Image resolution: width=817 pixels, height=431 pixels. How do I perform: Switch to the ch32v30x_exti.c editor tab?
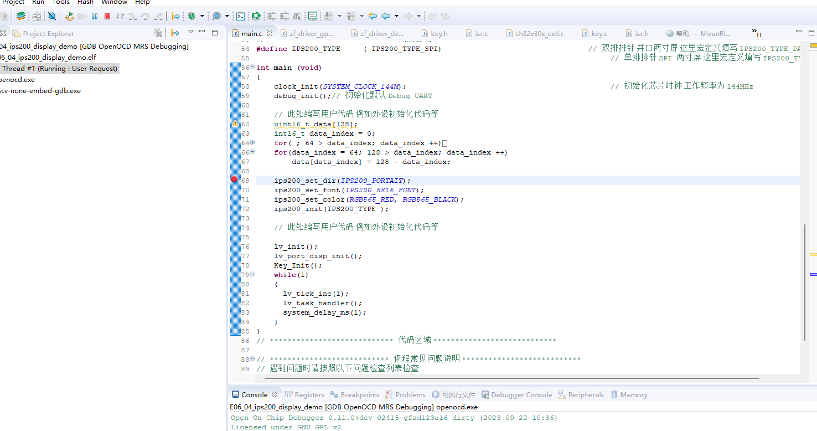[x=535, y=33]
